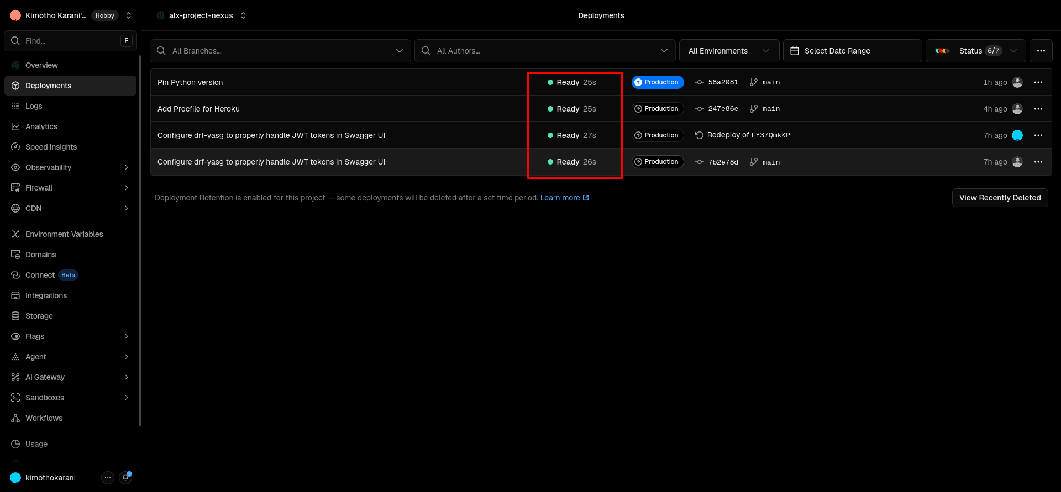Click author avatar on the 1h ago row
The width and height of the screenshot is (1061, 492).
pos(1017,82)
